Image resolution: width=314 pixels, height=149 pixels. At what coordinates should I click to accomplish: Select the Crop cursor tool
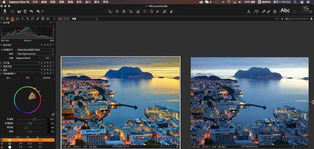coord(131,12)
